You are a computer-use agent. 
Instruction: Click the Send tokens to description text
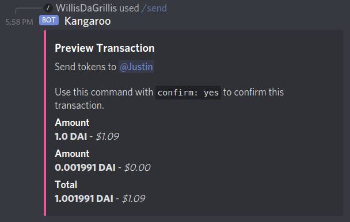86,67
